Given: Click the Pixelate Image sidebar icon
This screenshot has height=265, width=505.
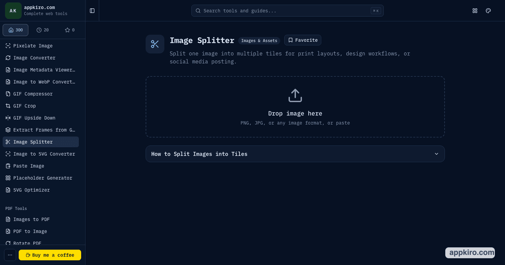Looking at the screenshot, I should click(x=8, y=46).
